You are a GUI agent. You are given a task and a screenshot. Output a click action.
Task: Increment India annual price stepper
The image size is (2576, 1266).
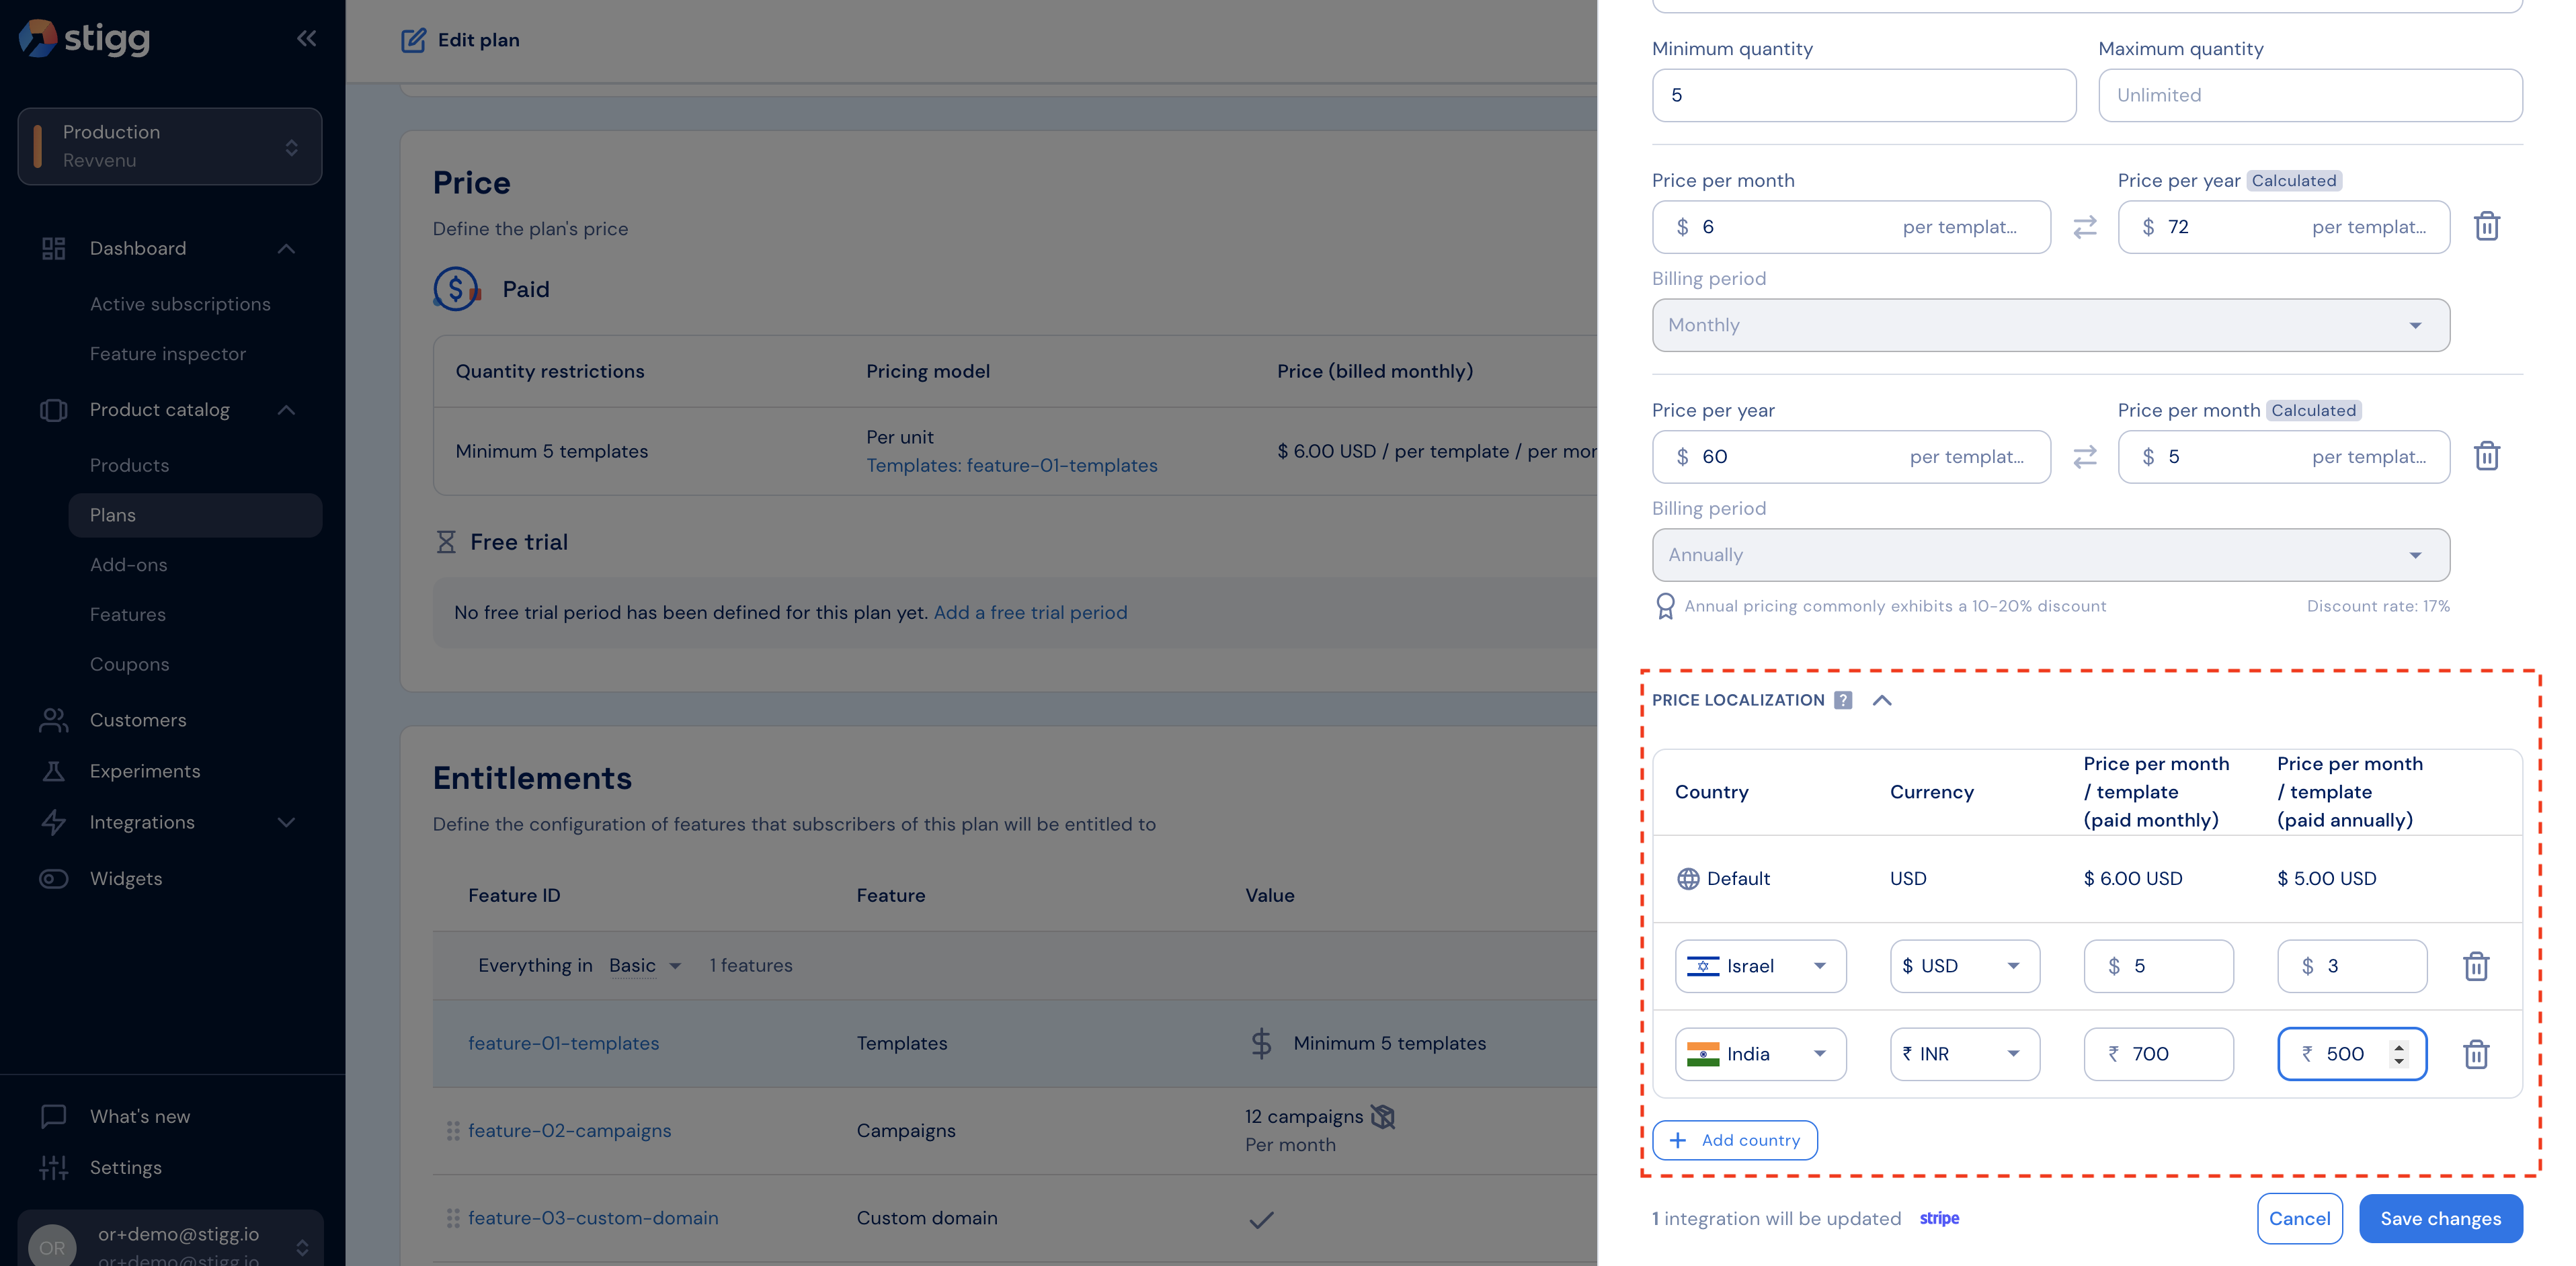pos(2398,1047)
